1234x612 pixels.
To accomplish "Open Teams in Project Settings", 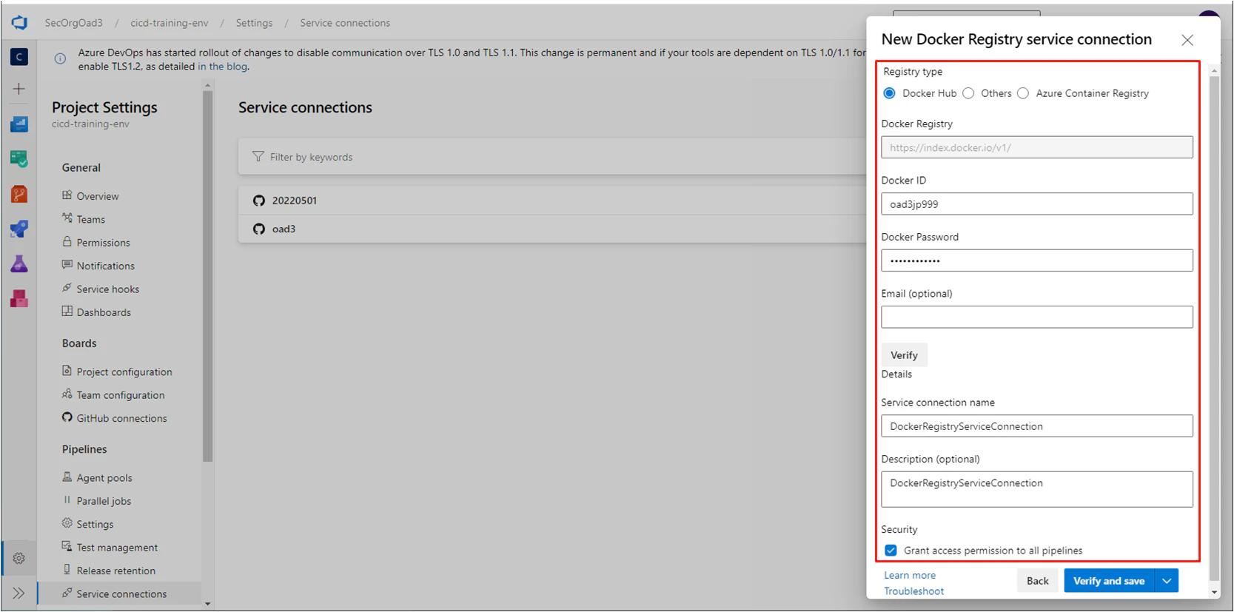I will (91, 219).
